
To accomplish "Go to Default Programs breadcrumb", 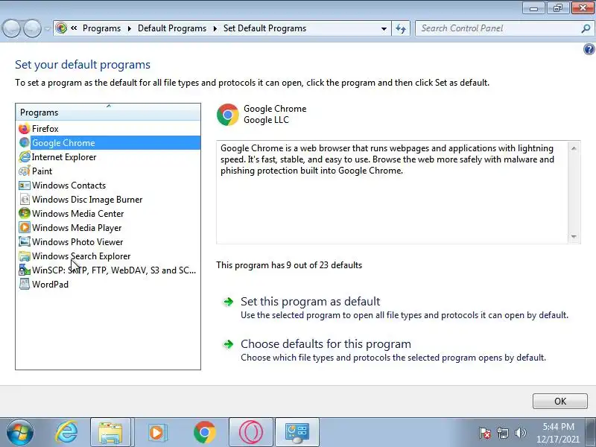I will tap(172, 28).
